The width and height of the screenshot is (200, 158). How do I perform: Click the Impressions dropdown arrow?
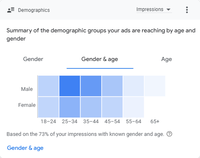click(168, 9)
